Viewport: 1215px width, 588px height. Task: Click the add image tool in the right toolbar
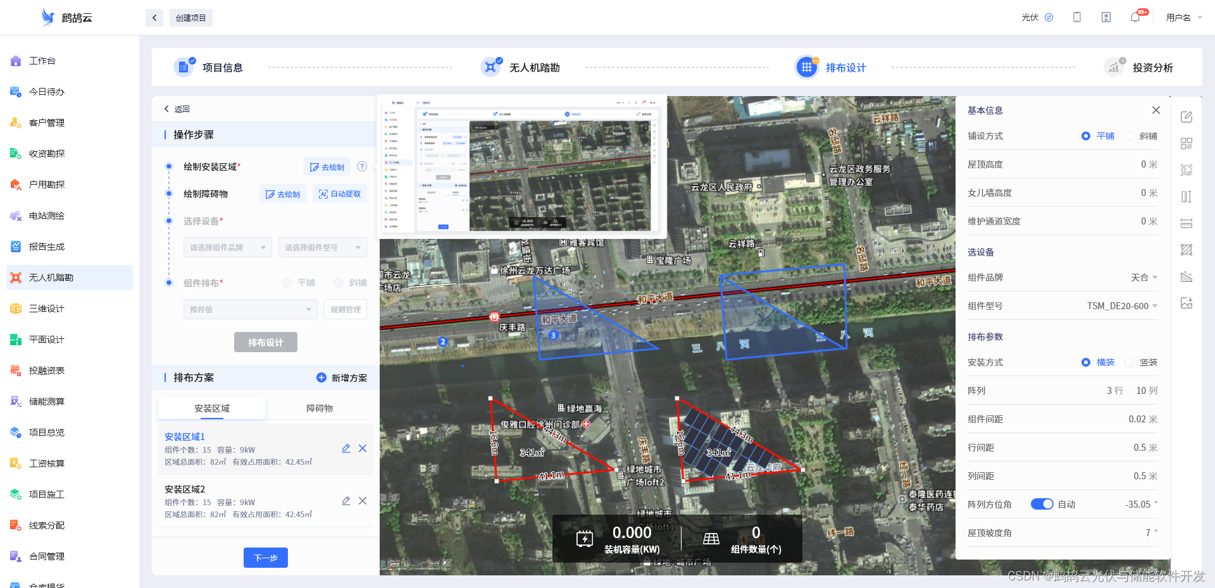[x=1187, y=303]
